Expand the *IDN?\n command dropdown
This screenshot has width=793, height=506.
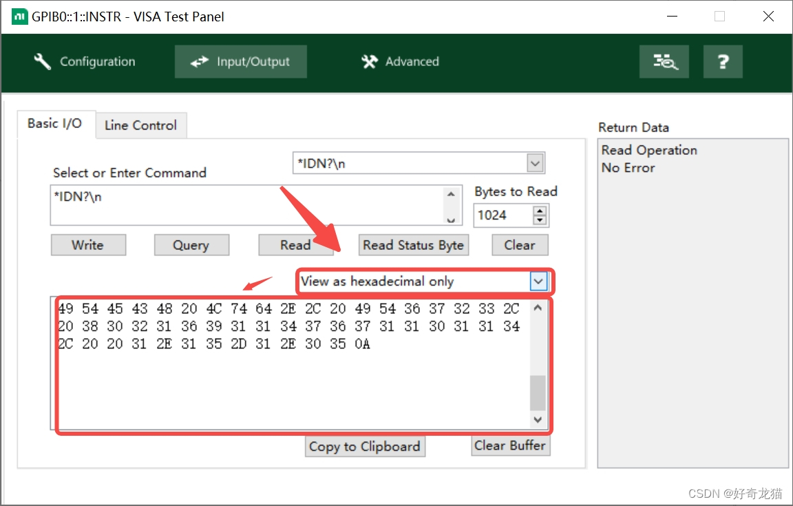click(535, 163)
